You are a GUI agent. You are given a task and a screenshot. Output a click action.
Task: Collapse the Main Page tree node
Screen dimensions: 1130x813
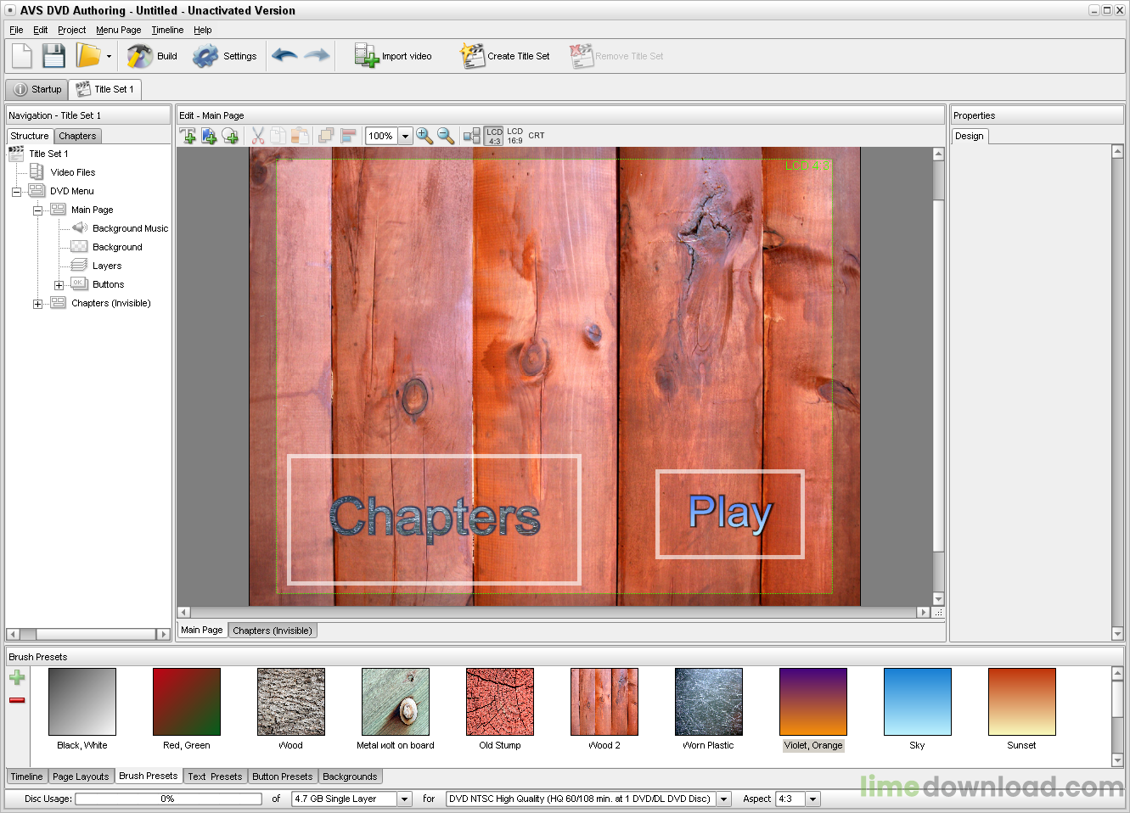37,210
